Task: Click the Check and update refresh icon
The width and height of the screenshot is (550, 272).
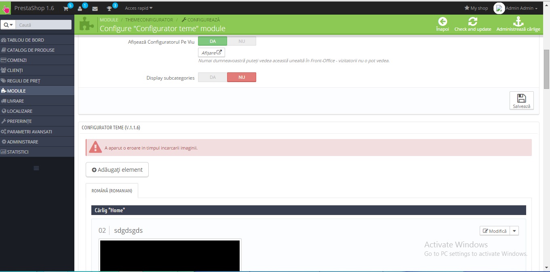Action: pos(472,22)
